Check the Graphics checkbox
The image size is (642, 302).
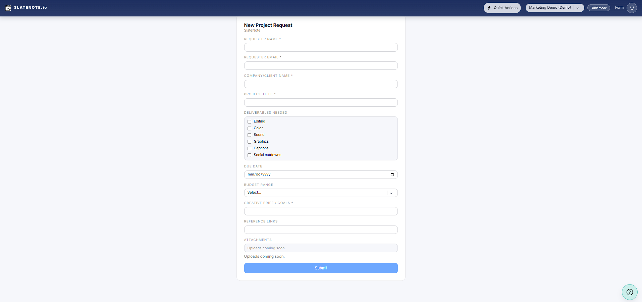249,142
